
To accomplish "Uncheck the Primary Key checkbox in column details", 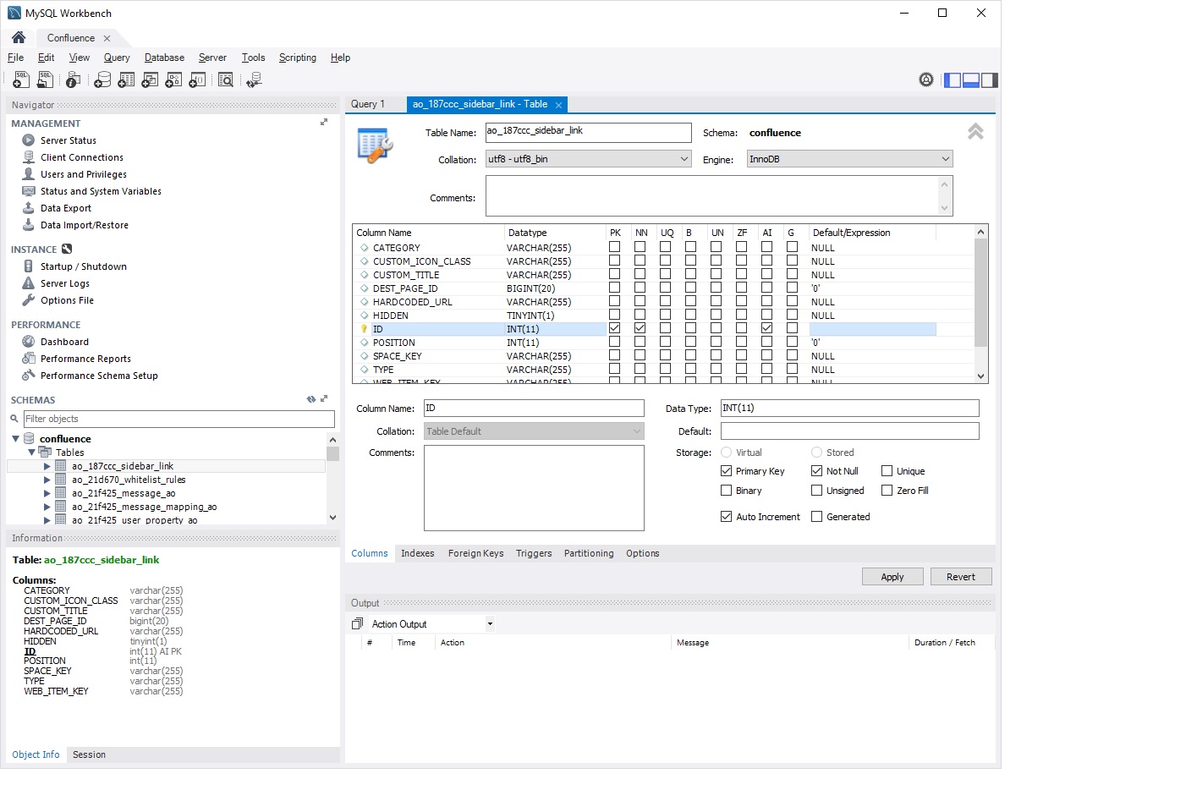I will [726, 471].
